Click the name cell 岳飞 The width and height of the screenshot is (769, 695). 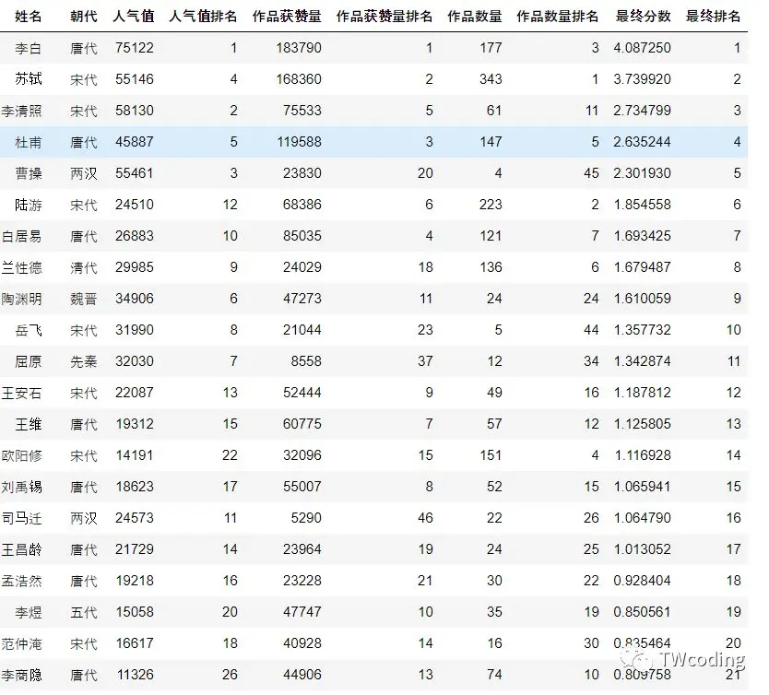tap(28, 330)
